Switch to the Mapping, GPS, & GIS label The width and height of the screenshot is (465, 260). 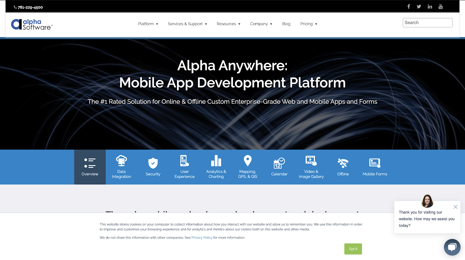pyautogui.click(x=248, y=174)
